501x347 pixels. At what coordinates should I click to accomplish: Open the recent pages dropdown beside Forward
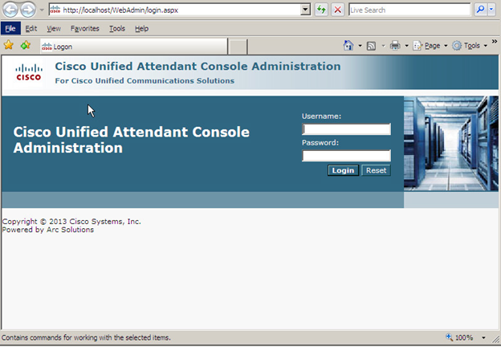click(42, 10)
